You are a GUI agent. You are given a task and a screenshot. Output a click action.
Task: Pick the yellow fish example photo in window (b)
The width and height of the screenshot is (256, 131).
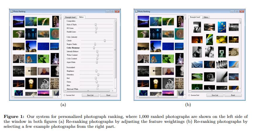(222, 27)
